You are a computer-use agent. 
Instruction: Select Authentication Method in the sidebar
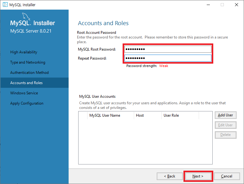(x=29, y=73)
